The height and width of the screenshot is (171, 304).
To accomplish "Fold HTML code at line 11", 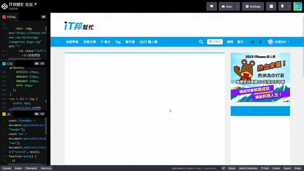I will click(x=7, y=55).
